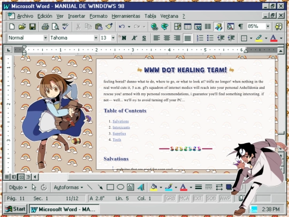The width and height of the screenshot is (289, 217).
Task: Open the Edición menu
Action: point(45,16)
